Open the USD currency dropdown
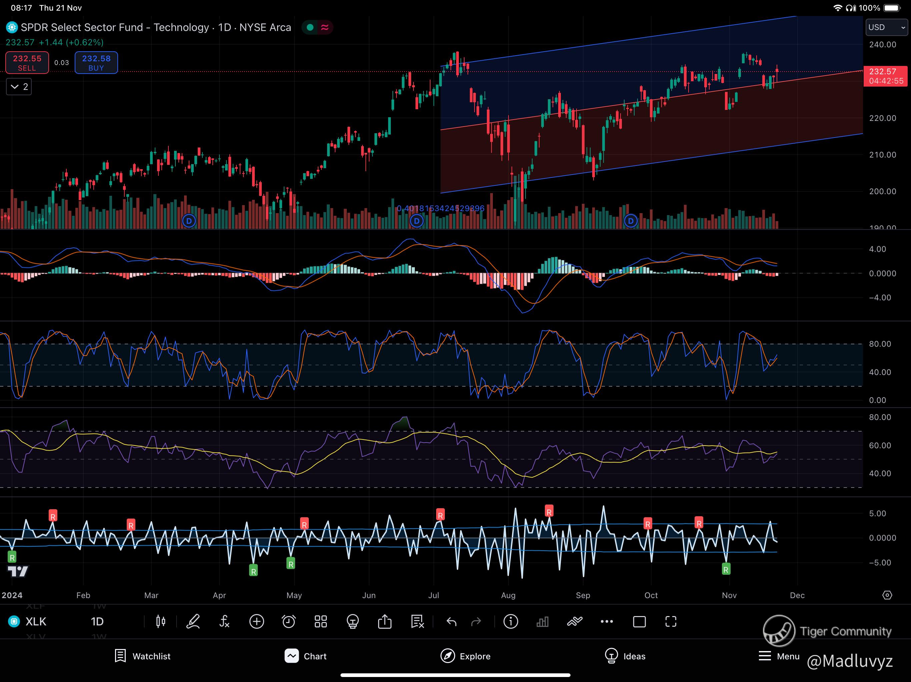The height and width of the screenshot is (682, 911). tap(886, 28)
